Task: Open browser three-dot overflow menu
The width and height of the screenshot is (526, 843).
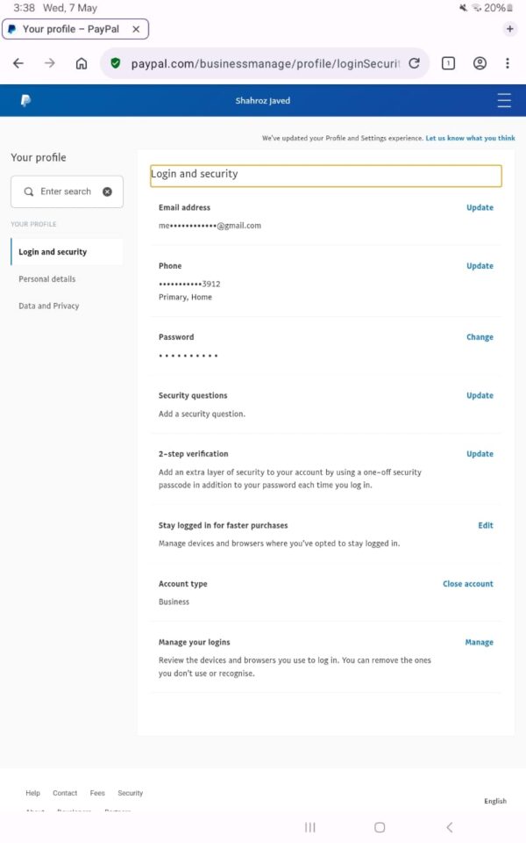Action: click(x=507, y=63)
